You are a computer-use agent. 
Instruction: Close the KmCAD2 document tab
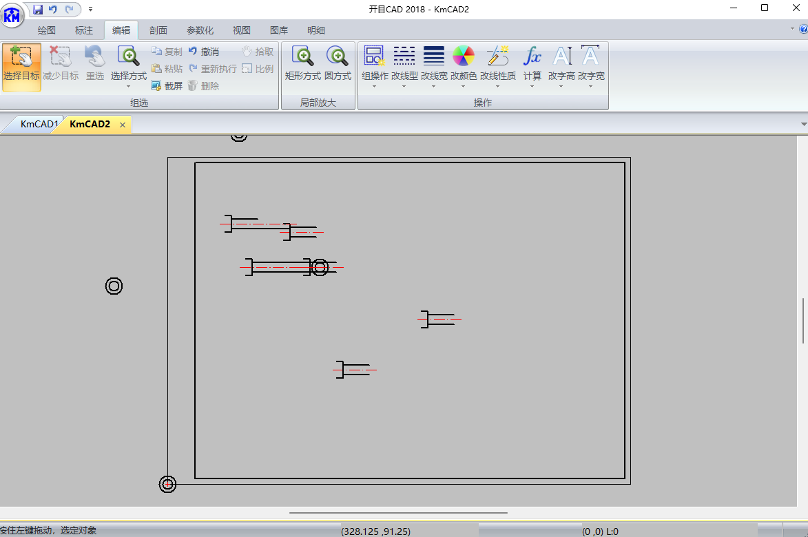[x=123, y=125]
